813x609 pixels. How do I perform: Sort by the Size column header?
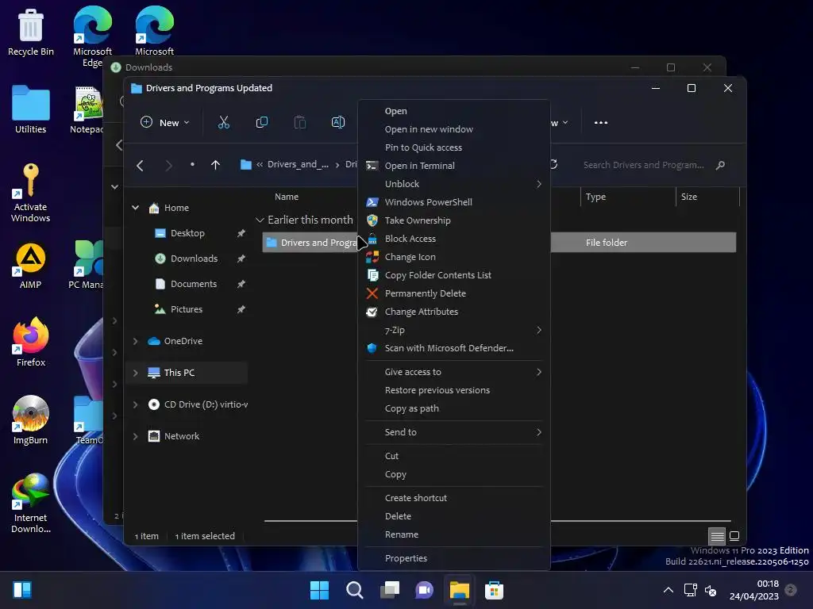point(707,197)
